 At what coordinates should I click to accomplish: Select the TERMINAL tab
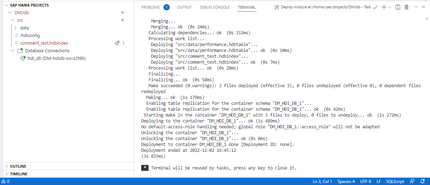point(247,7)
